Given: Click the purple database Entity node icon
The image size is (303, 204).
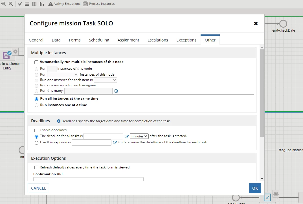Looking at the screenshot, I should [7, 55].
